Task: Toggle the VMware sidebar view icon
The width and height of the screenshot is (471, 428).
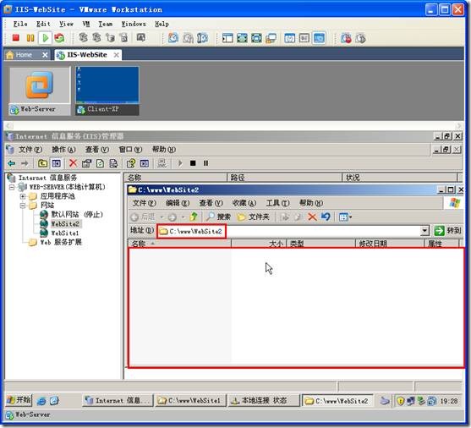Action: [x=227, y=38]
